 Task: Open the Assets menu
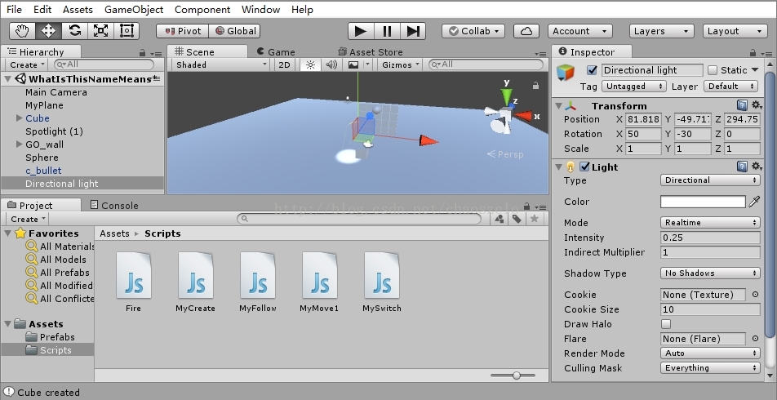pos(78,10)
